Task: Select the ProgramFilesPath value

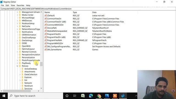Action: coord(54,40)
